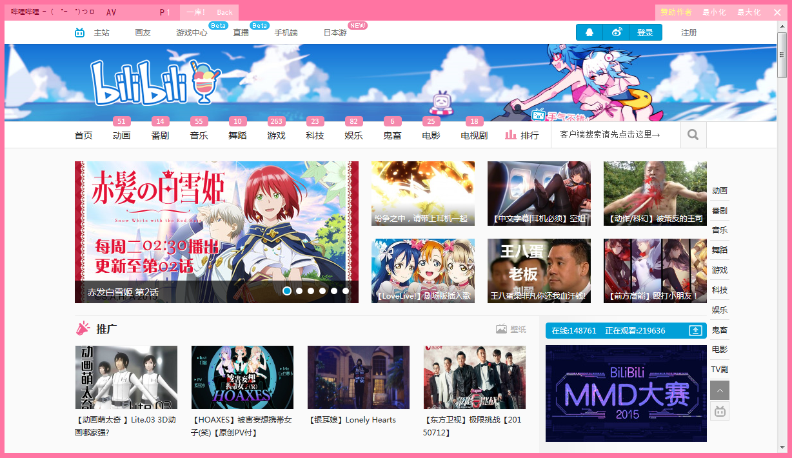Open the 娱乐 category in main nav
The image size is (792, 458).
[353, 135]
